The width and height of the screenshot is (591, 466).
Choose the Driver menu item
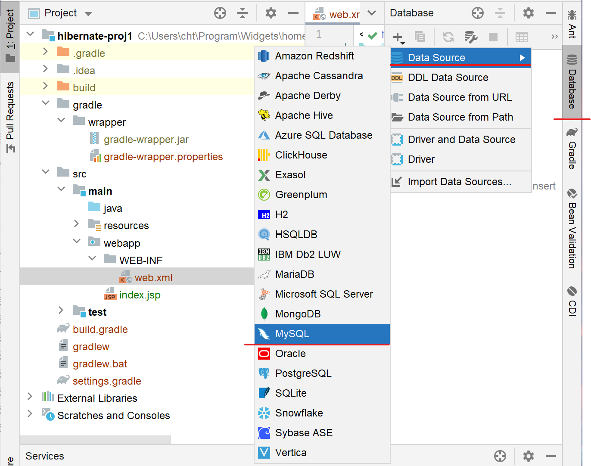(460, 159)
